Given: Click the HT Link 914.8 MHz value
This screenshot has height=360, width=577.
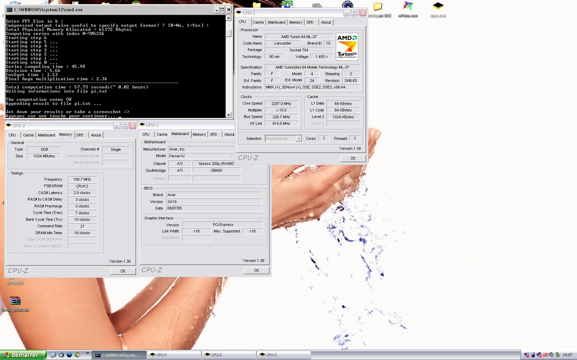Looking at the screenshot, I should tap(281, 123).
